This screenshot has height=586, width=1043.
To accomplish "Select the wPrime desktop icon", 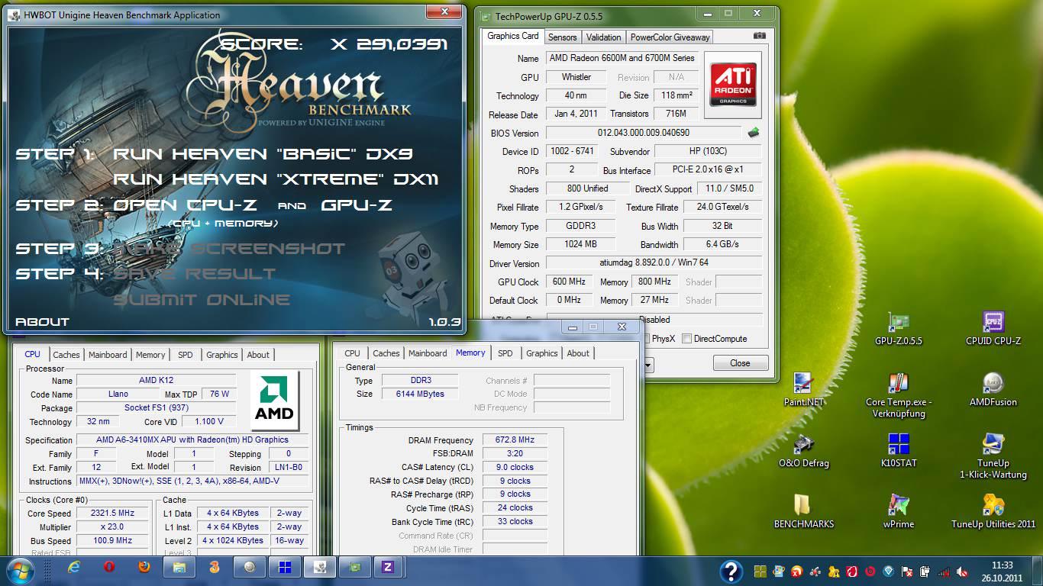I will (898, 512).
